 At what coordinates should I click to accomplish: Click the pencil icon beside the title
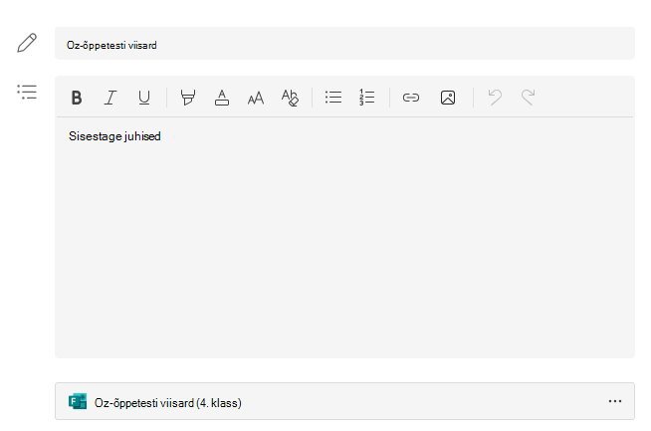[27, 43]
